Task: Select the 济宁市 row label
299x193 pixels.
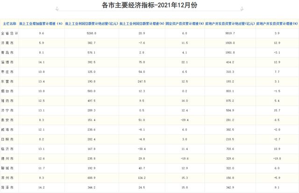Action: tap(7, 110)
